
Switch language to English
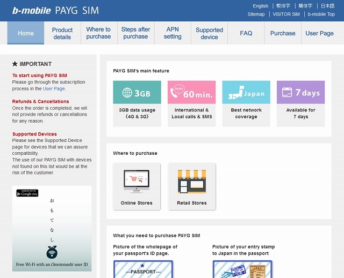[260, 6]
